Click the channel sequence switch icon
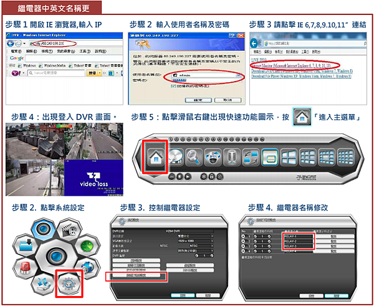The image size is (374, 306). [x=251, y=157]
